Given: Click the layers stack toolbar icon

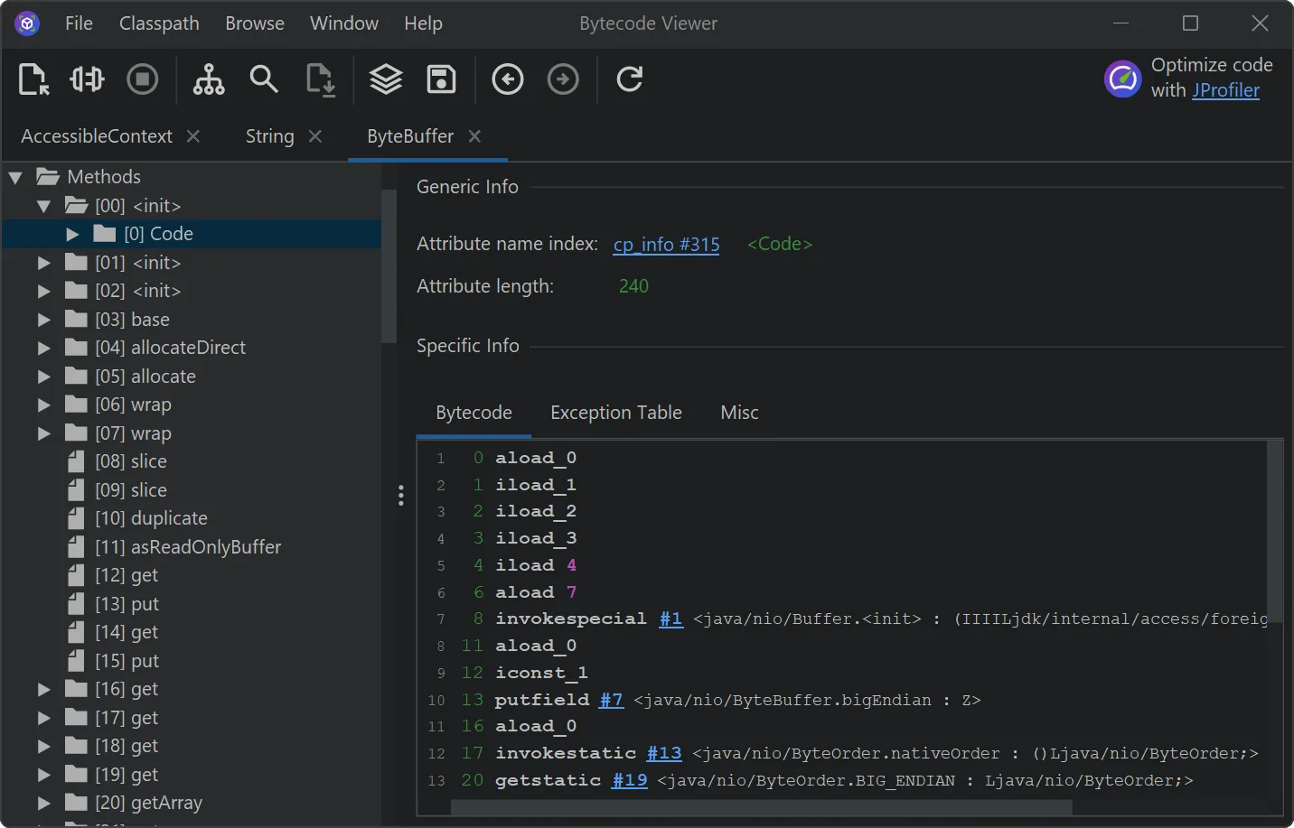Looking at the screenshot, I should pyautogui.click(x=386, y=79).
